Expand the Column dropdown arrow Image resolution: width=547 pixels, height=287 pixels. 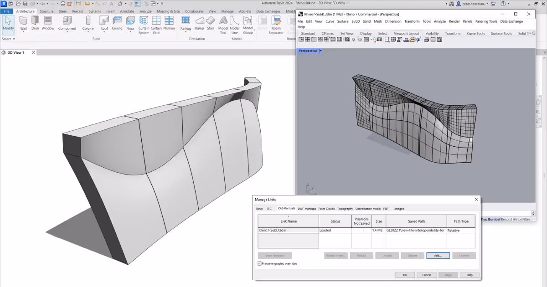[x=88, y=31]
